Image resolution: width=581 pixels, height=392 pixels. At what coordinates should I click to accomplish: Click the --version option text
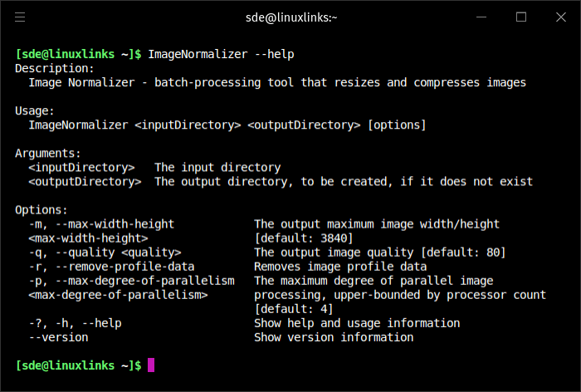click(x=58, y=337)
